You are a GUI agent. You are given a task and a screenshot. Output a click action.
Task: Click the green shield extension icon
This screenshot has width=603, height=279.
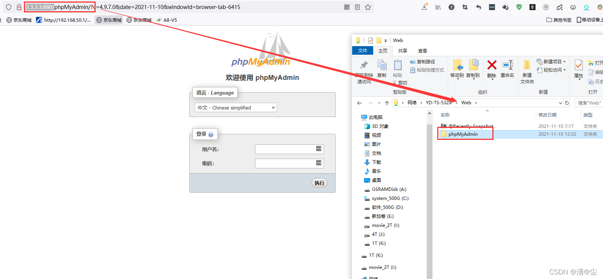[519, 7]
